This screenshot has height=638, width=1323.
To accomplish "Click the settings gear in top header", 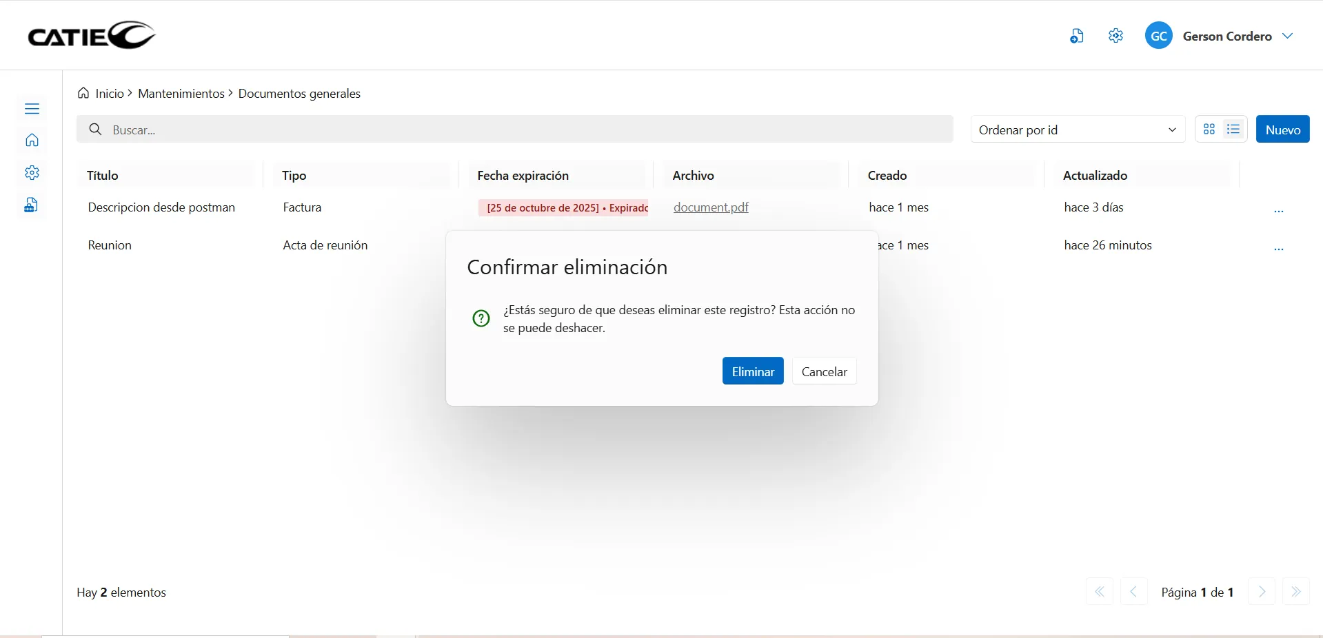I will tap(1115, 36).
